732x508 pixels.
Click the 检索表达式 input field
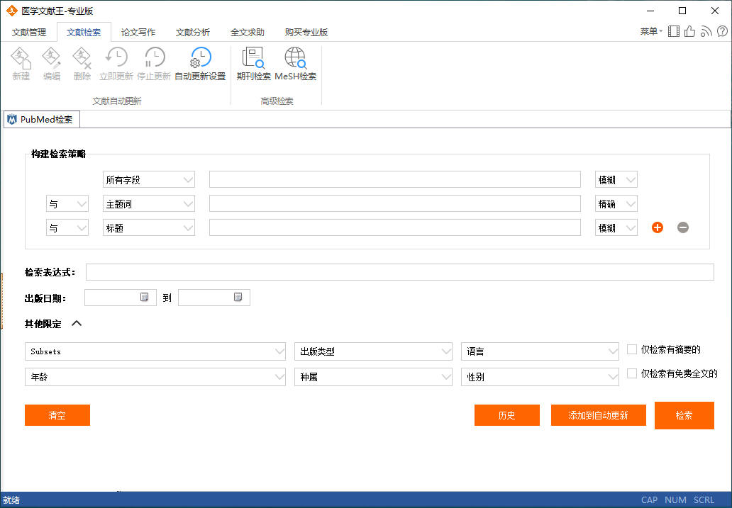tap(399, 273)
